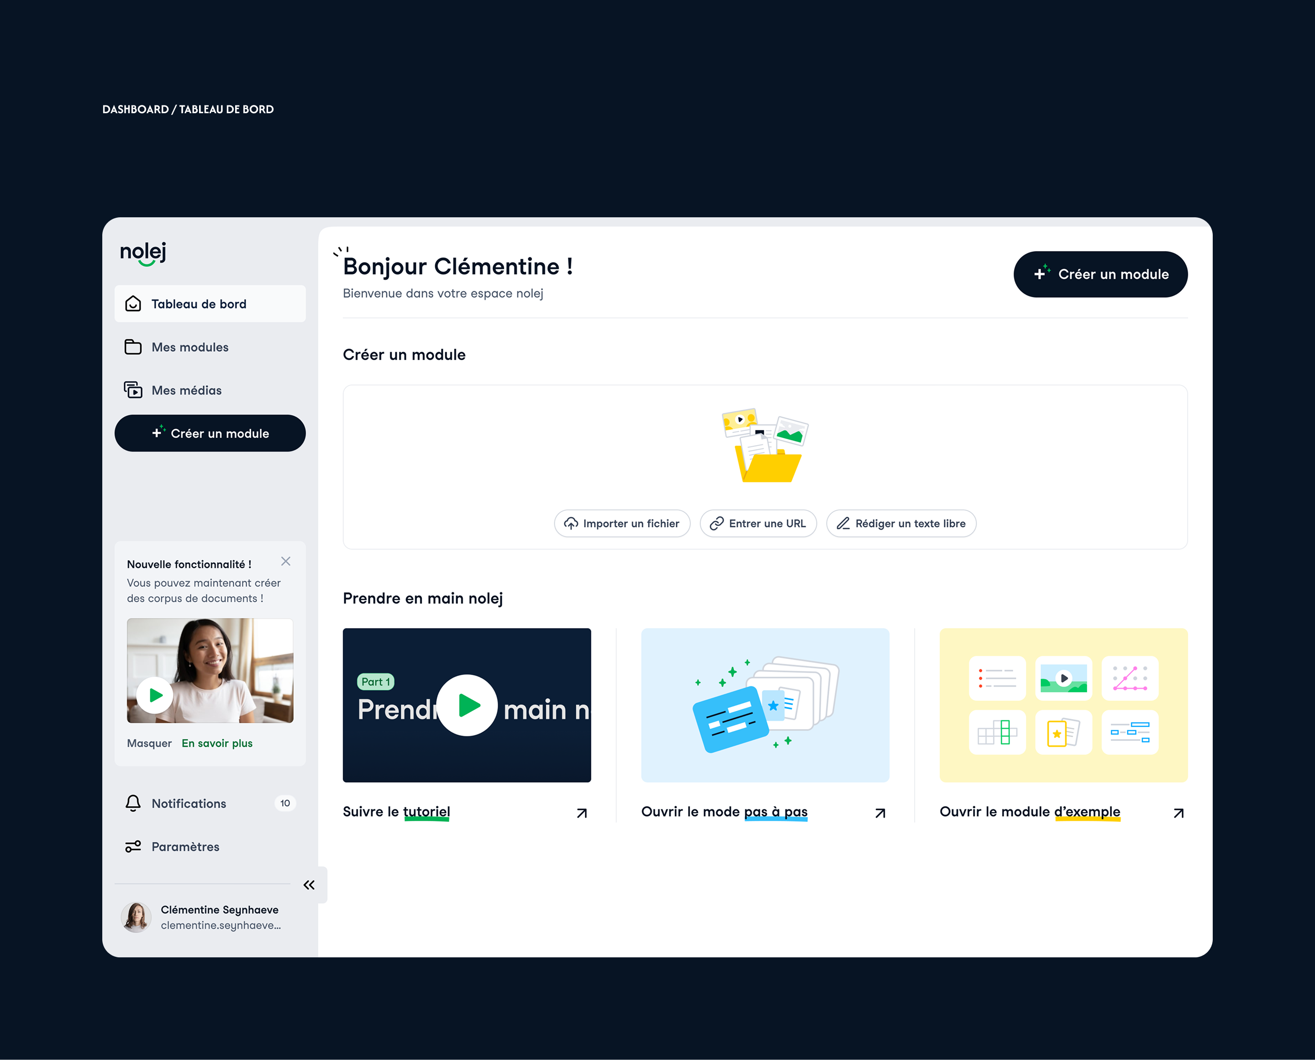Select Importer un fichier
1315x1060 pixels.
622,523
